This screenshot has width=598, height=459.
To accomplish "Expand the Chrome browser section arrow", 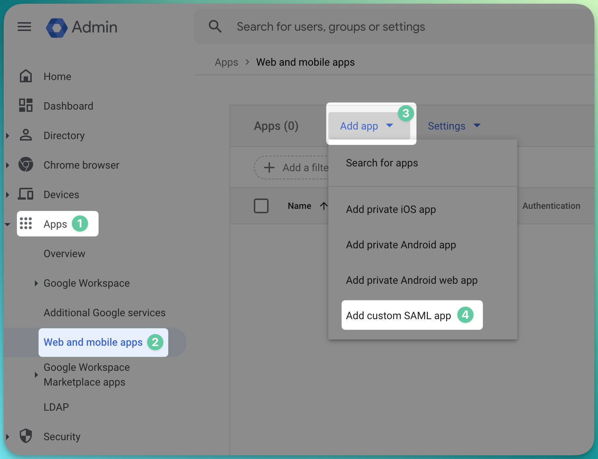I will click(7, 165).
